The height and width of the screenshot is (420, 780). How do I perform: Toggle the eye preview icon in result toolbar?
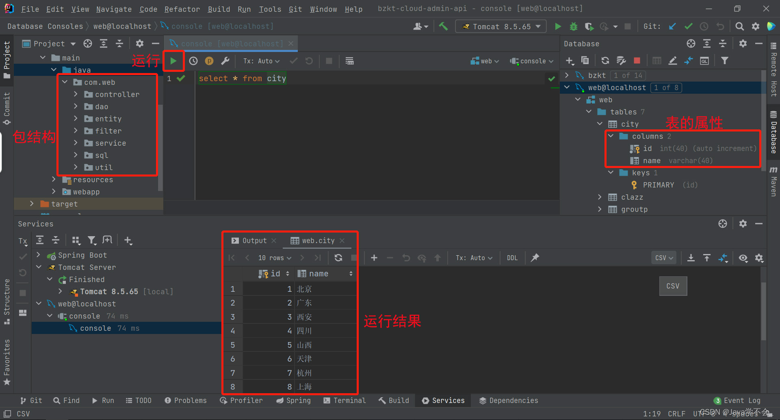pyautogui.click(x=743, y=258)
